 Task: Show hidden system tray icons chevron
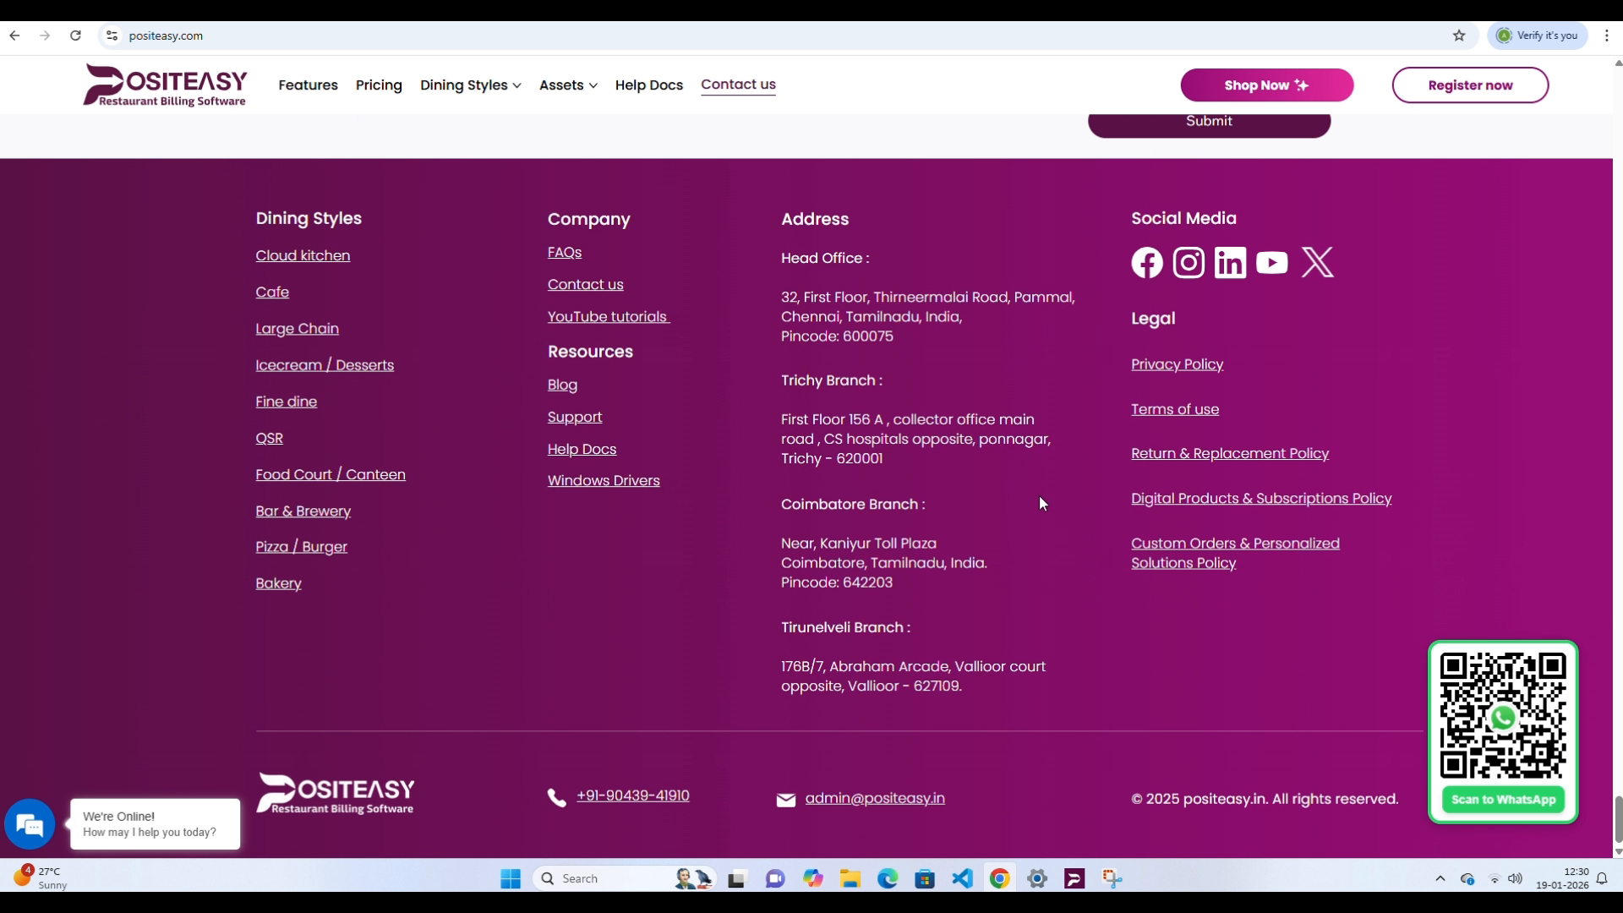[1440, 878]
